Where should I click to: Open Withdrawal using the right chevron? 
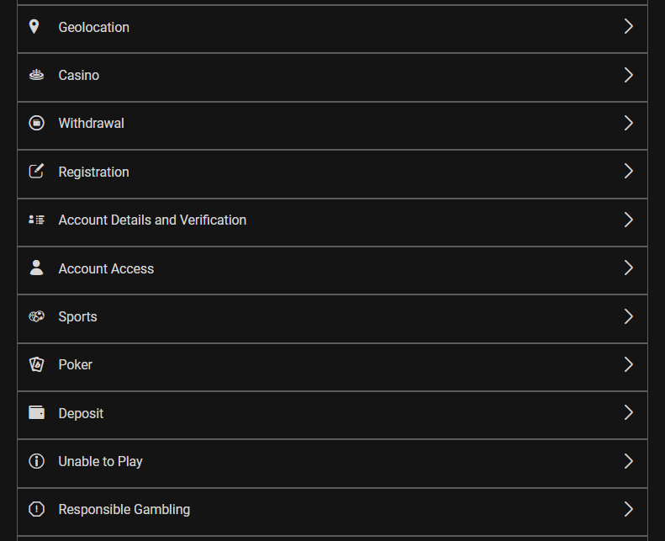point(629,123)
